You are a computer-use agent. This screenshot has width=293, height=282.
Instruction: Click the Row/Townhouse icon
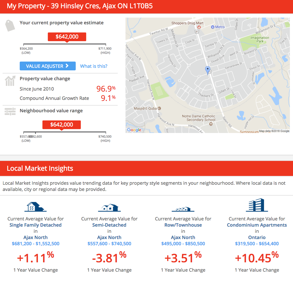pos(183,209)
